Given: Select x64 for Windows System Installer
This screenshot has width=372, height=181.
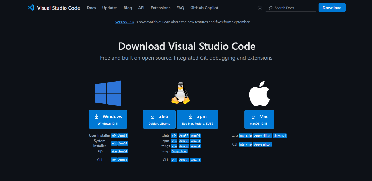Looking at the screenshot, I should coord(114,143).
